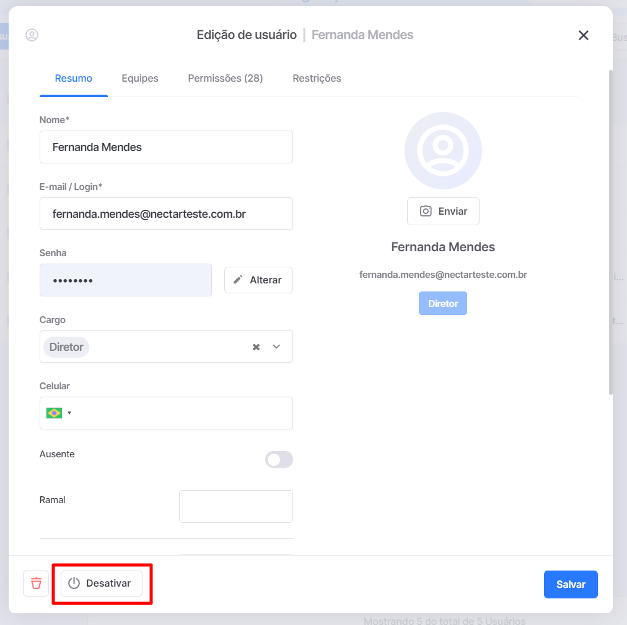The width and height of the screenshot is (627, 625).
Task: Clear the Diretor cargo selection
Action: [x=256, y=347]
